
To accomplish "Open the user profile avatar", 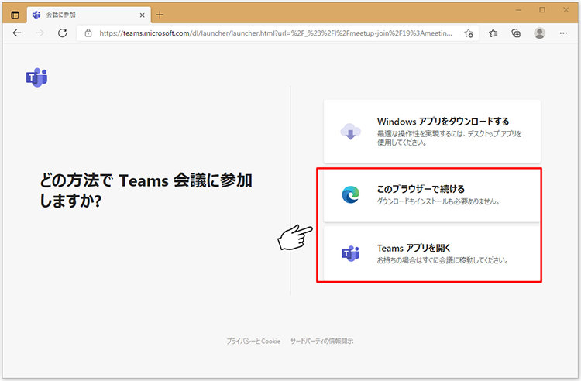I will pos(539,33).
